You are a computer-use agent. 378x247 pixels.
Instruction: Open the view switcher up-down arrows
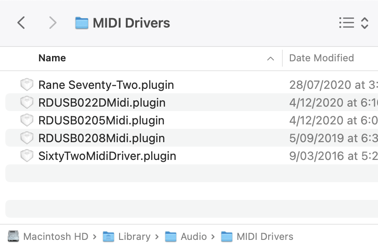[365, 23]
